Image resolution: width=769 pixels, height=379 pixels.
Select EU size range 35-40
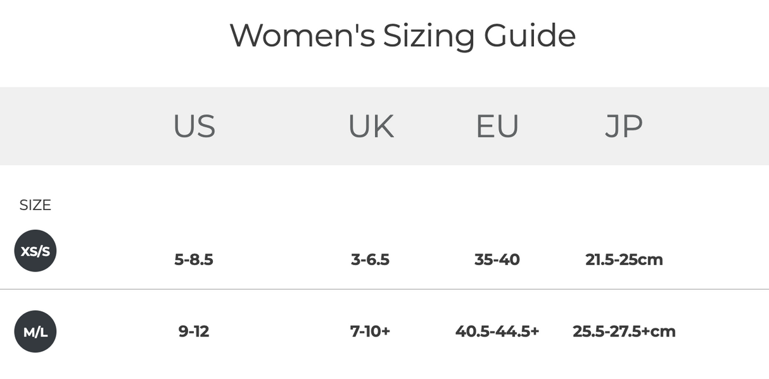click(x=497, y=259)
